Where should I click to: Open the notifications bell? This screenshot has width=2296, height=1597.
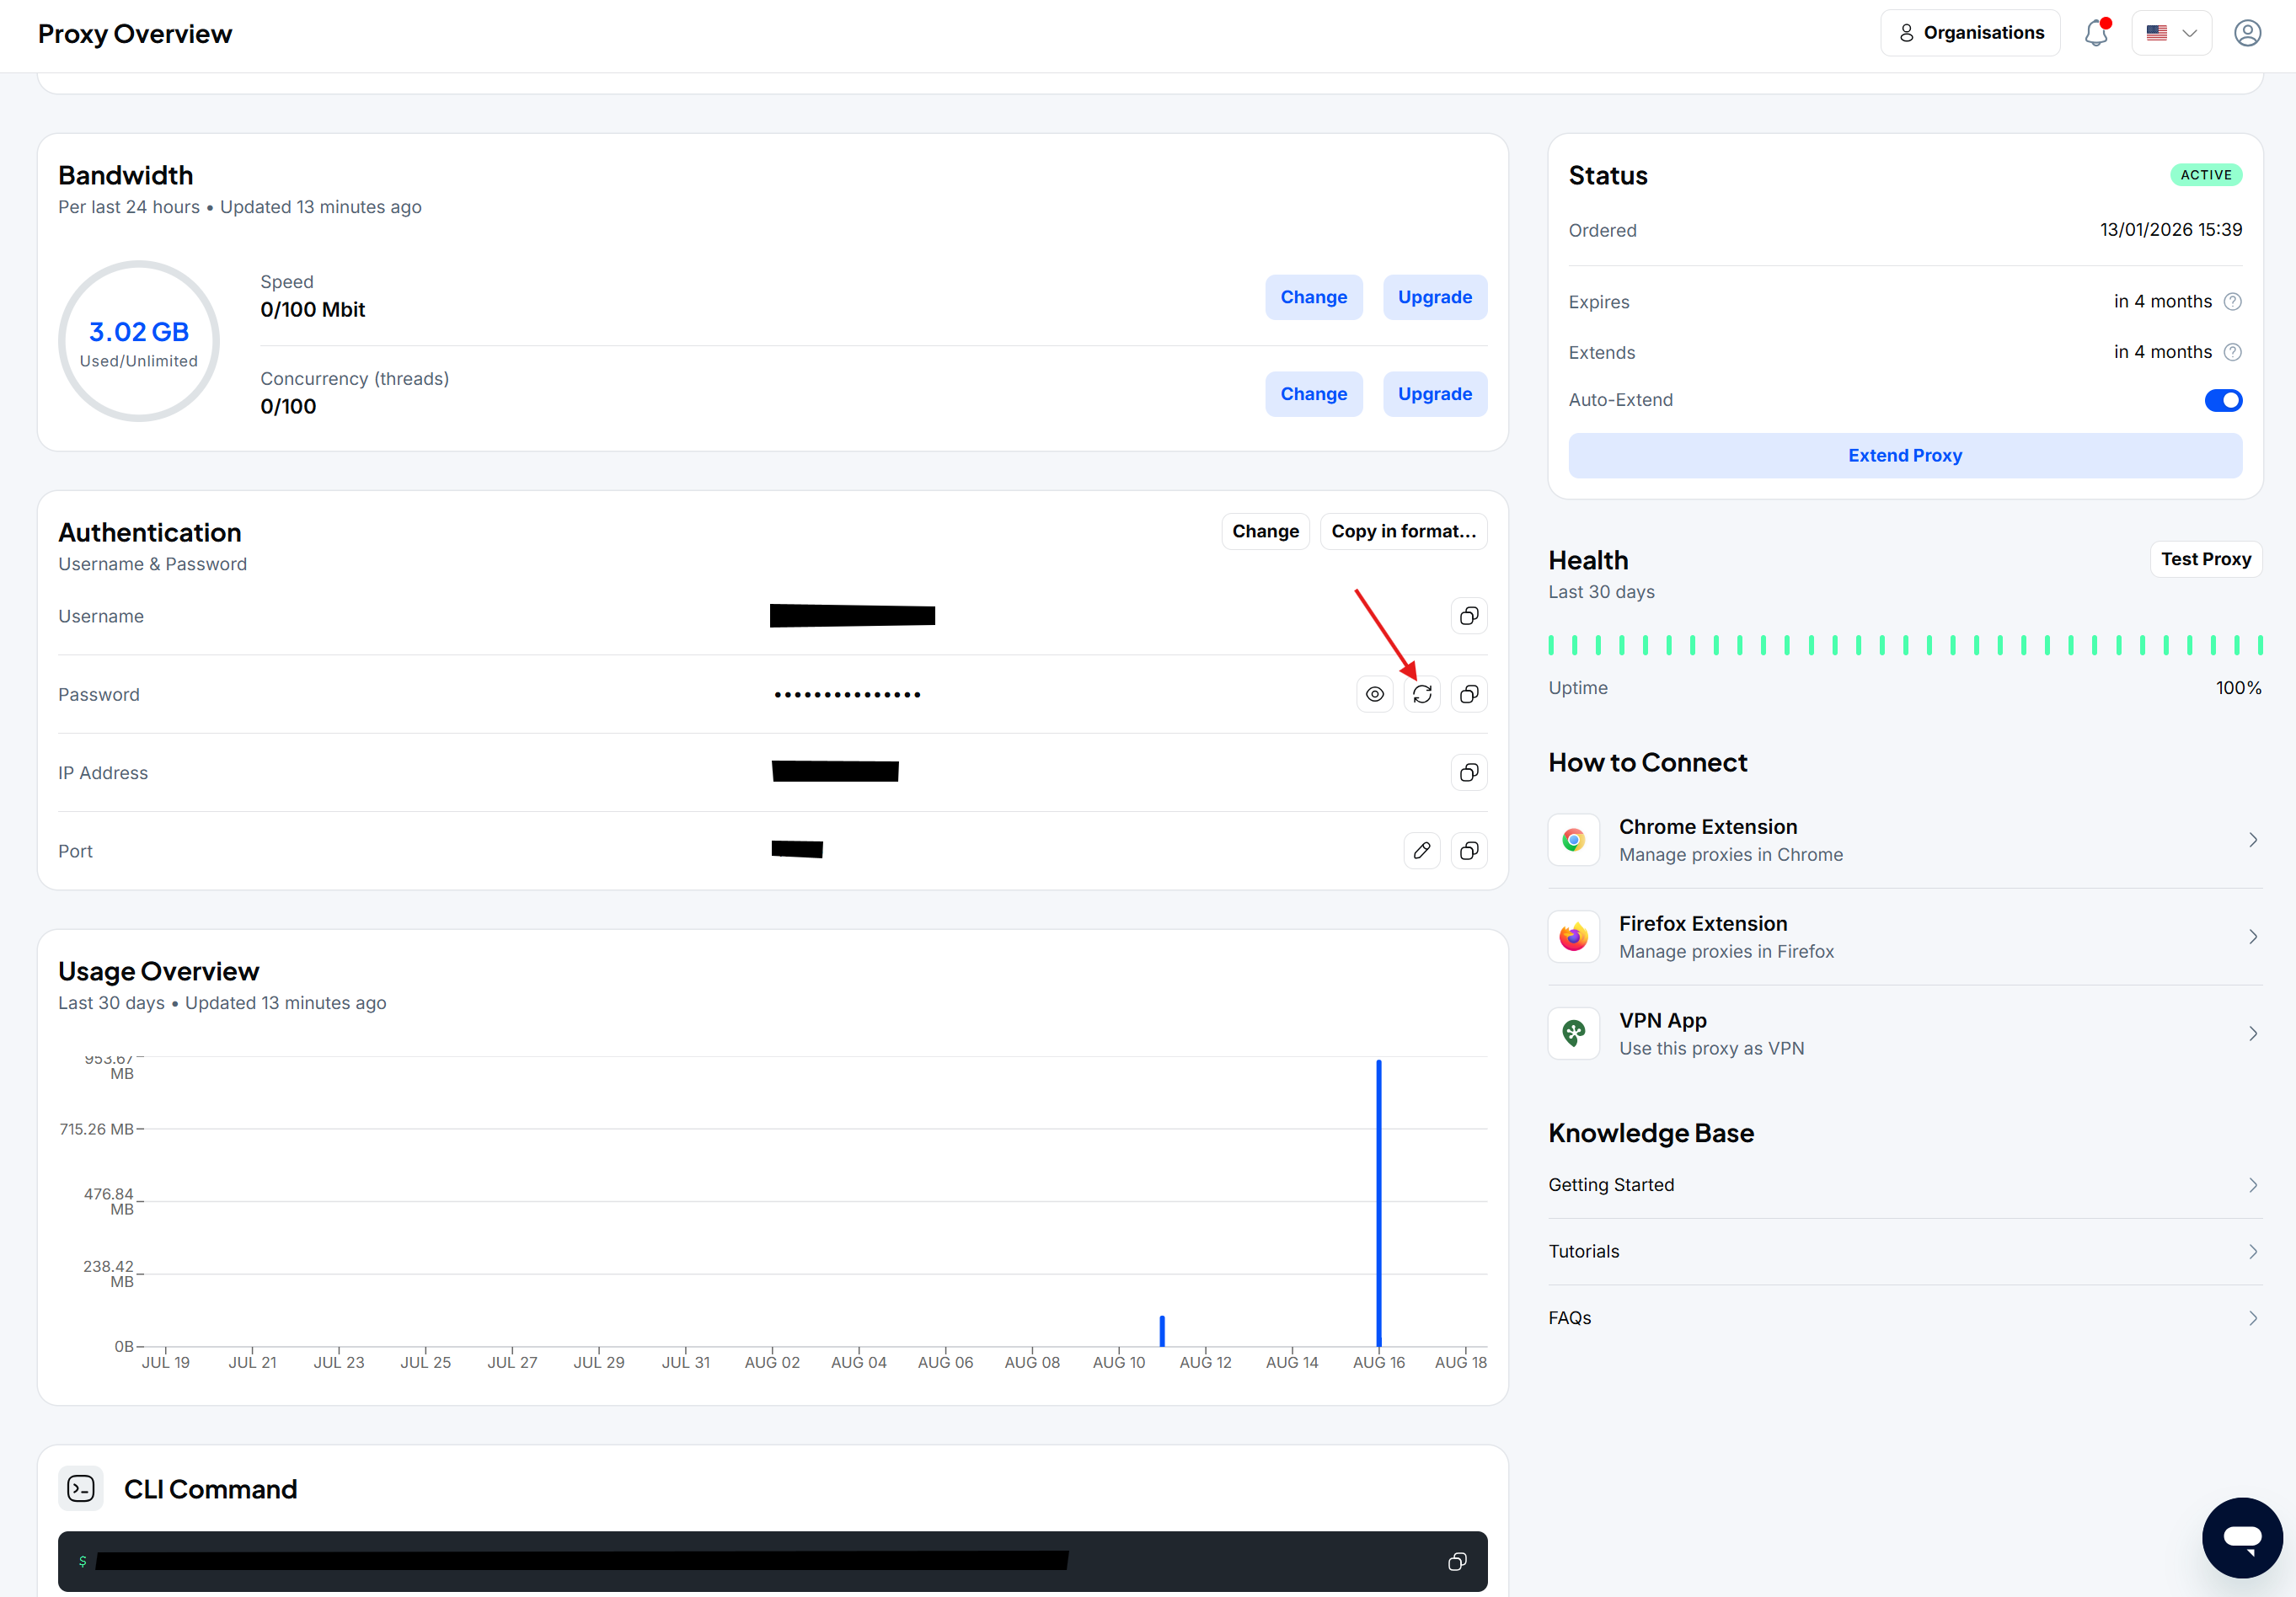[x=2096, y=33]
